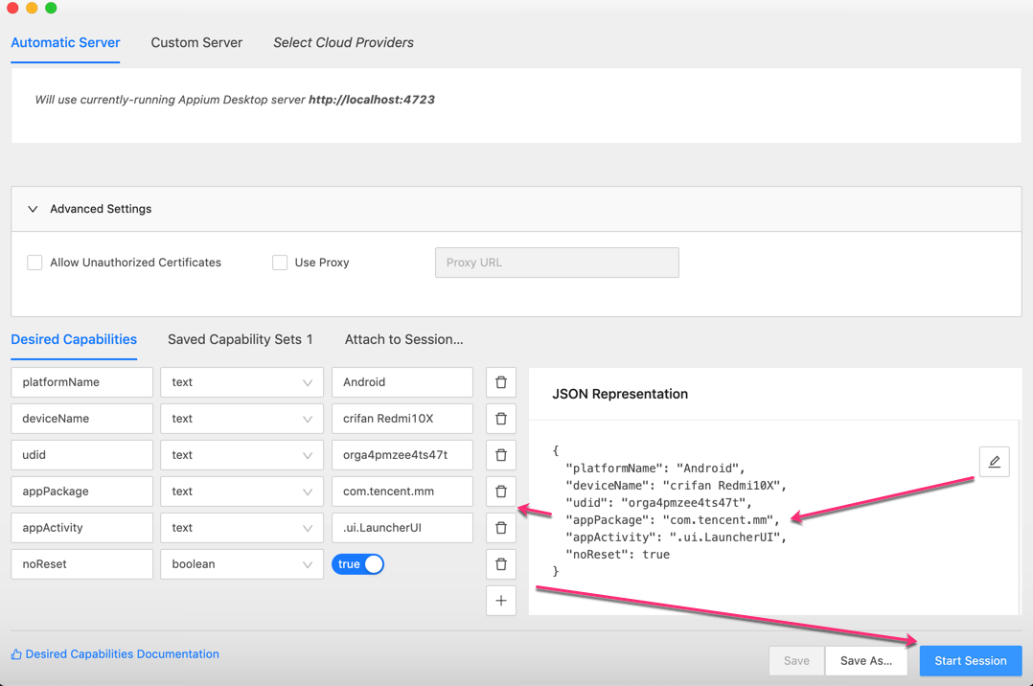
Task: Remove the noReset capability row
Action: 501,564
